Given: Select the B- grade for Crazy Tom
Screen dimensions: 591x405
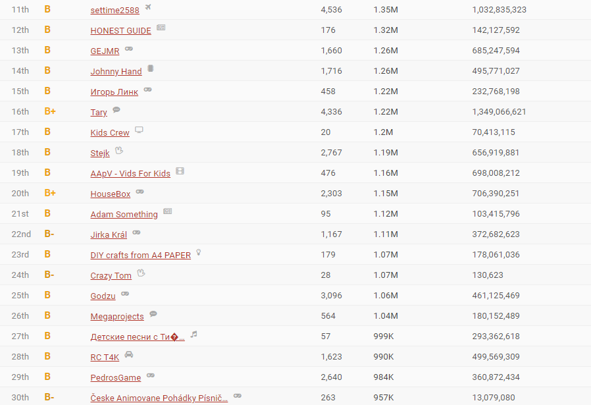Looking at the screenshot, I should point(49,275).
